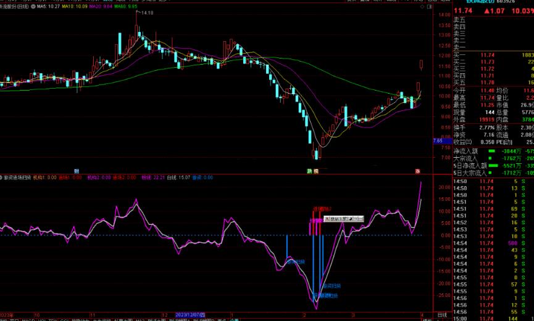Image resolution: width=534 pixels, height=321 pixels.
Task: Click the 机构1: 0.00 indicator value
Action: pyautogui.click(x=44, y=177)
